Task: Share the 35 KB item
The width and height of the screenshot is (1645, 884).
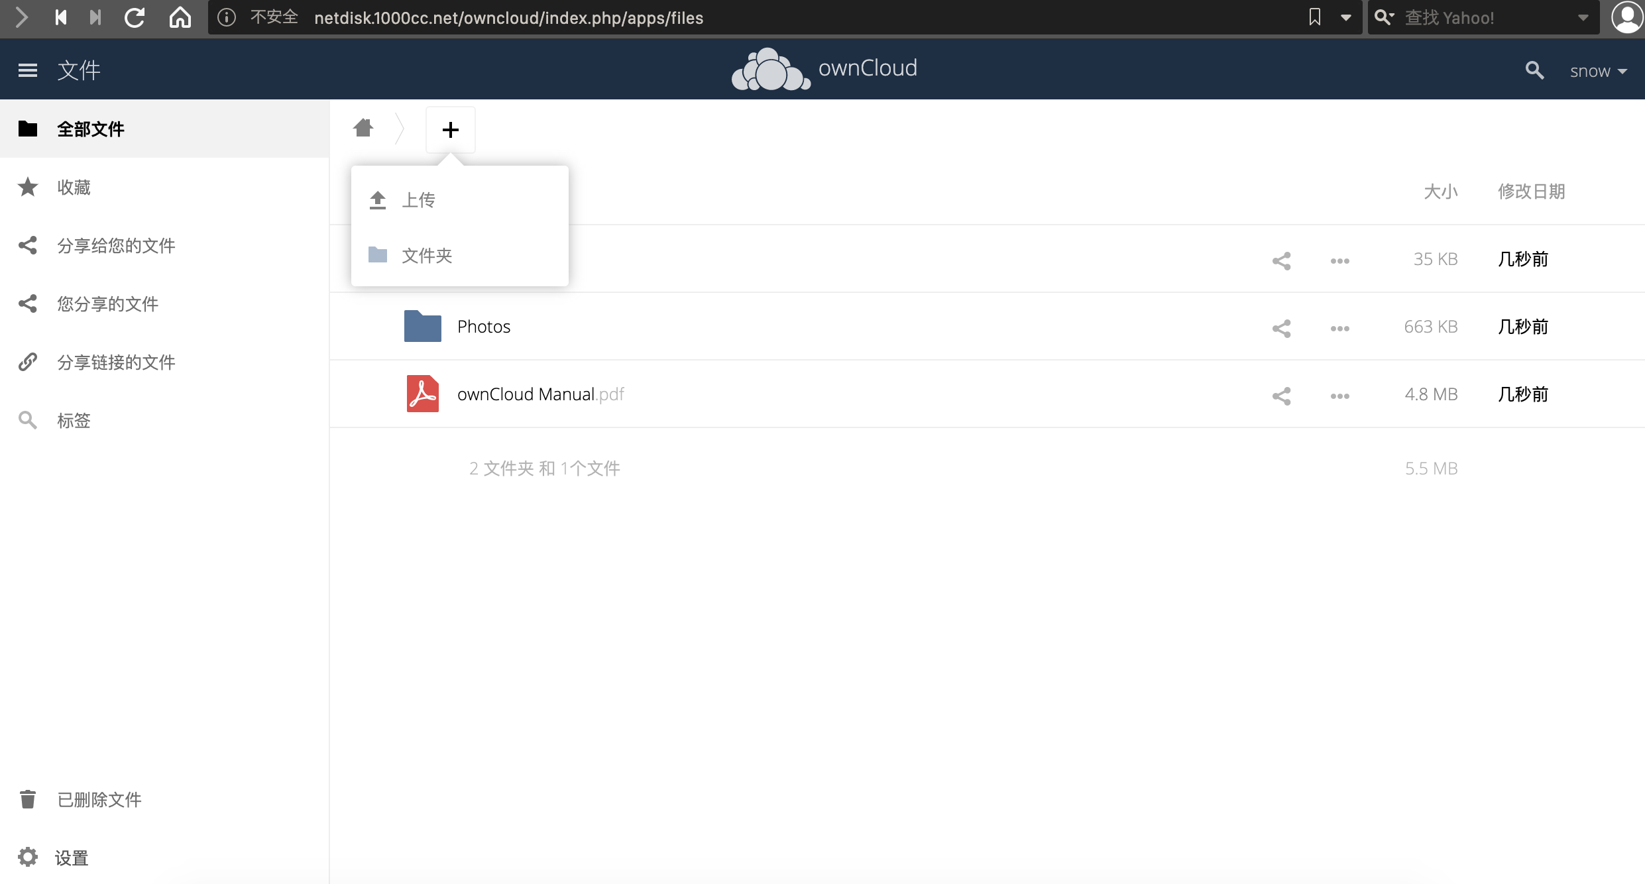Action: click(x=1282, y=261)
